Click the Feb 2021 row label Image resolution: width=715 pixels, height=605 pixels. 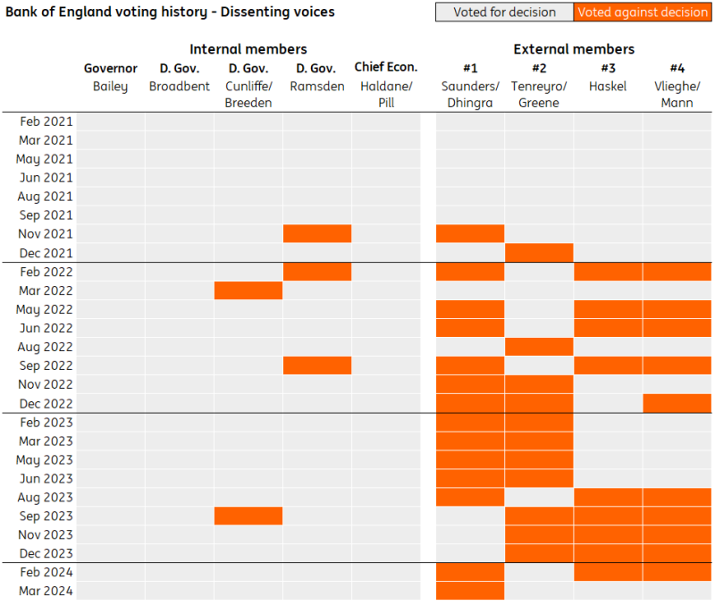(x=46, y=122)
